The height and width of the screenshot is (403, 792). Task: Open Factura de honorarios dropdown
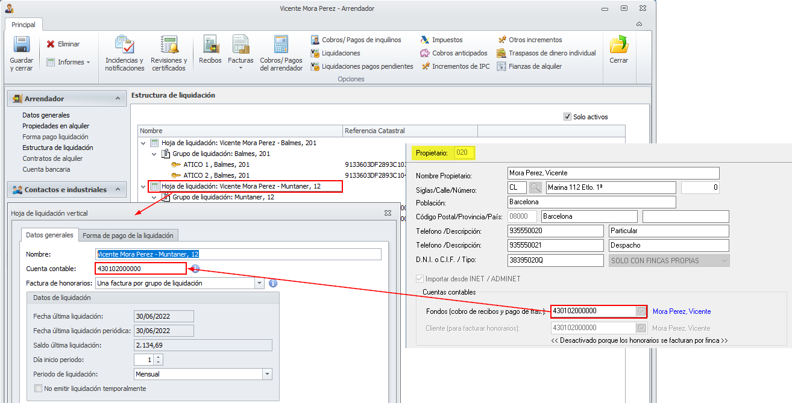pos(260,283)
